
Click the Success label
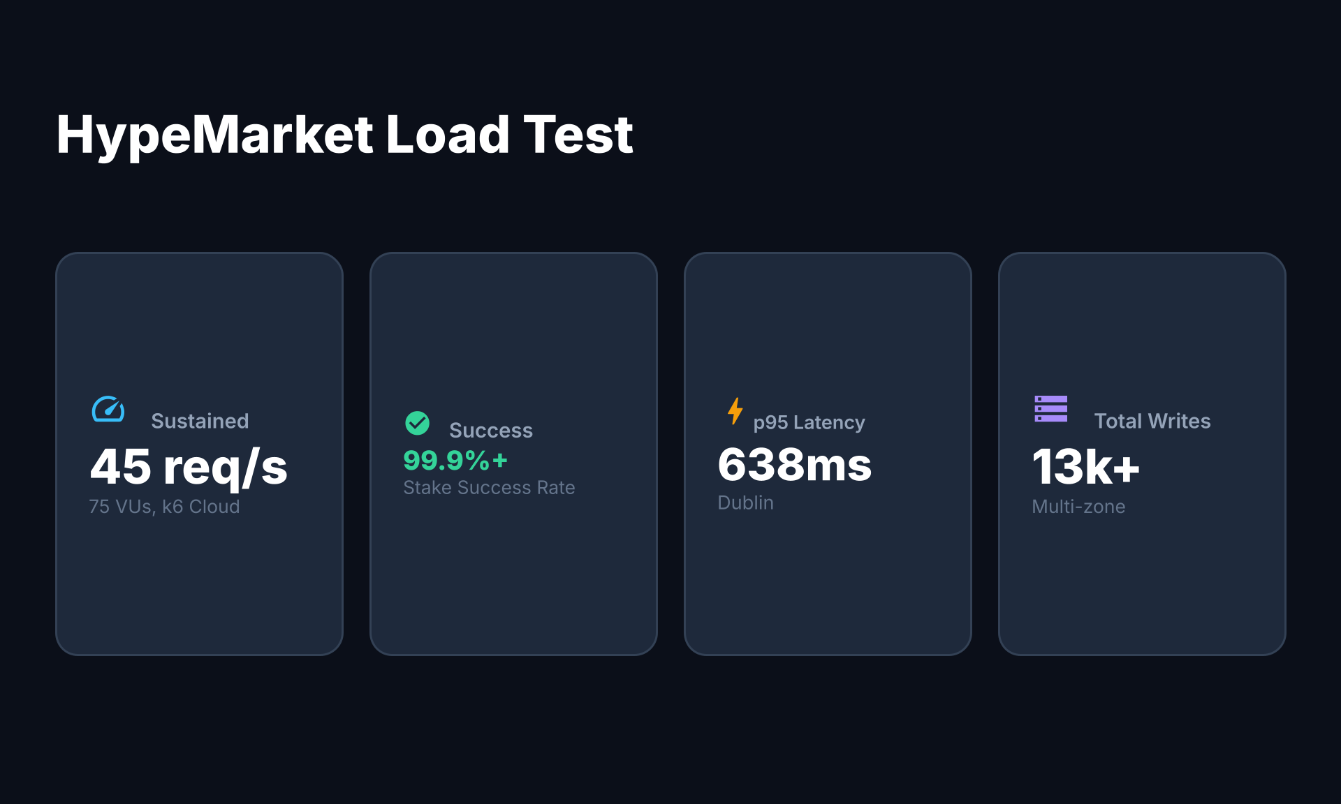(491, 431)
